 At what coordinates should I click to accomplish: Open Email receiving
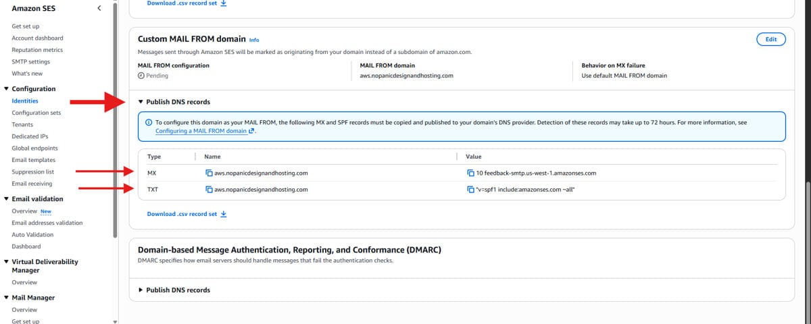(x=32, y=184)
